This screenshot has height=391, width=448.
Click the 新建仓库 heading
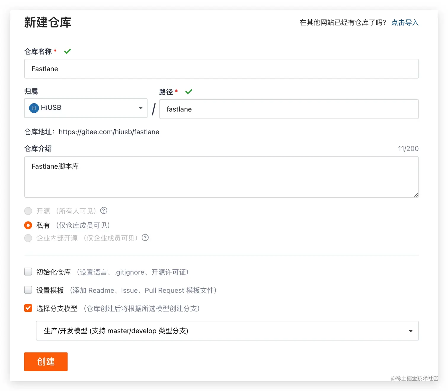tap(48, 22)
